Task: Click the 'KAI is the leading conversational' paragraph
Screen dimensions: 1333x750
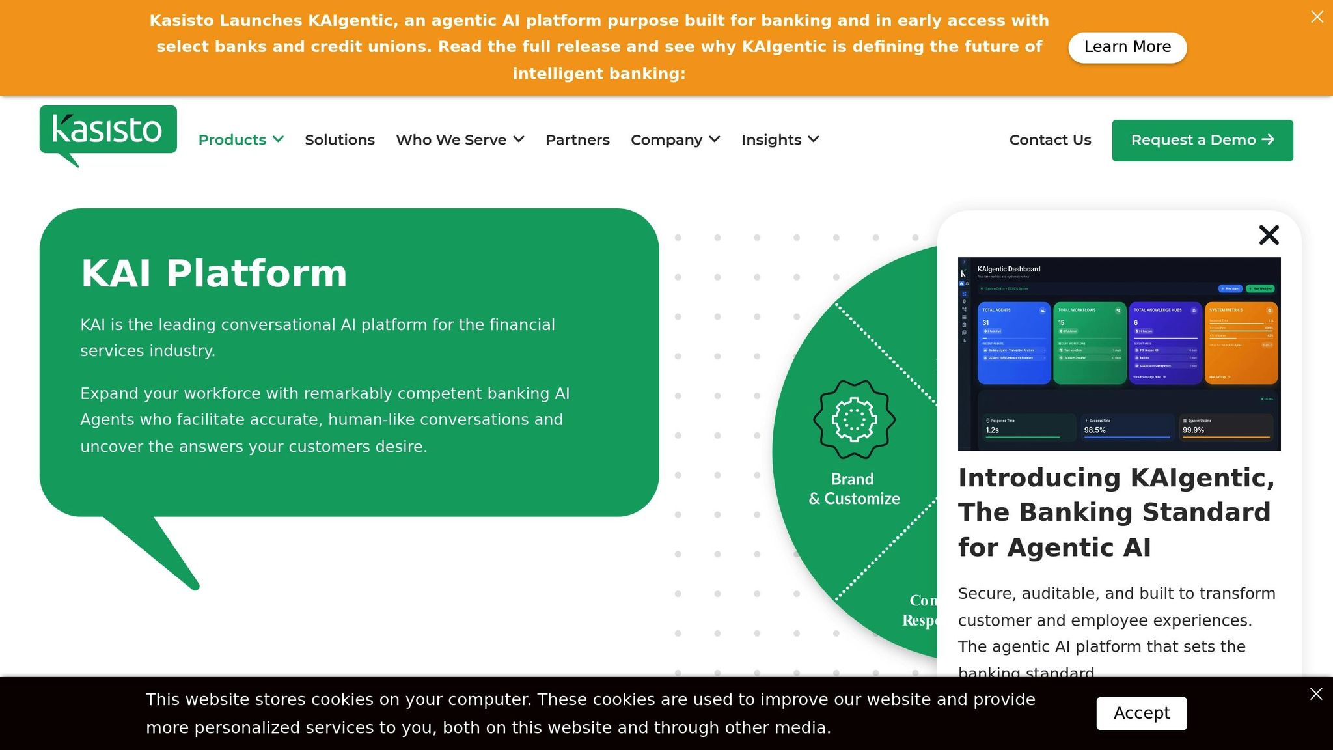Action: (318, 338)
